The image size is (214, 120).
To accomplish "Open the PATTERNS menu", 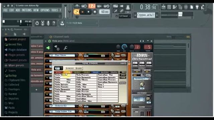I will pos(27,10).
